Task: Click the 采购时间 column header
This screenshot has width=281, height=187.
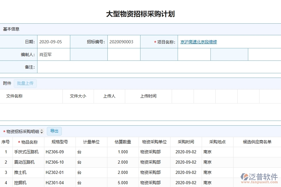Action: (185, 141)
